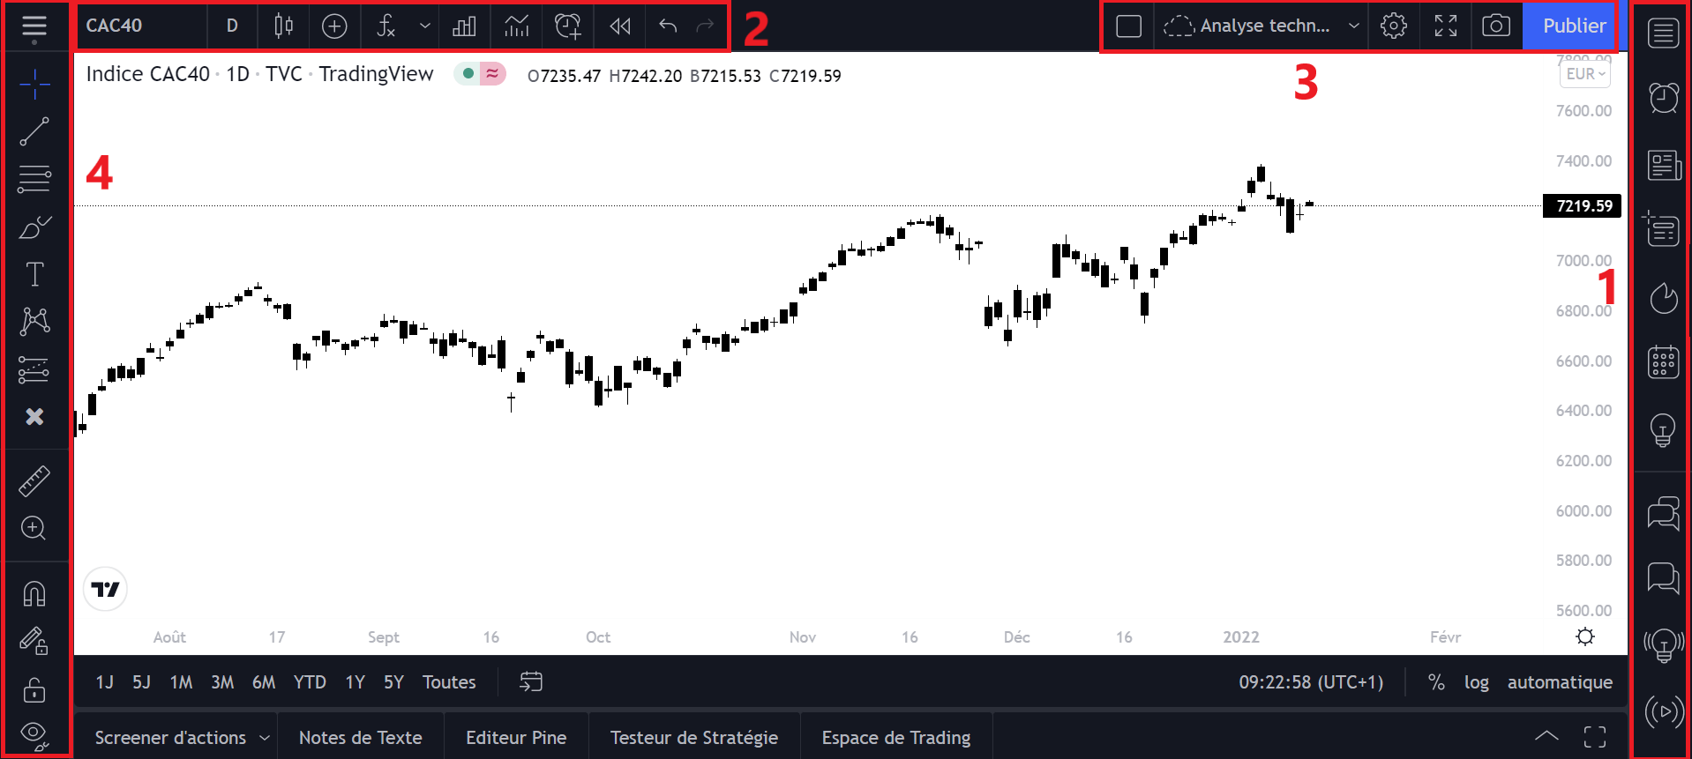Open the ruler measure tool

(34, 481)
